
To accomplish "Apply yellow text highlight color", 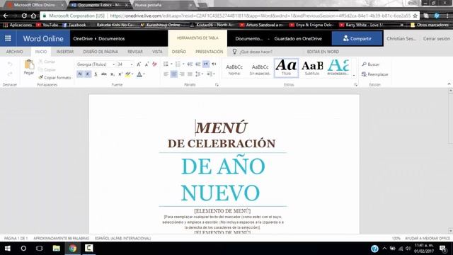I will 127,74.
